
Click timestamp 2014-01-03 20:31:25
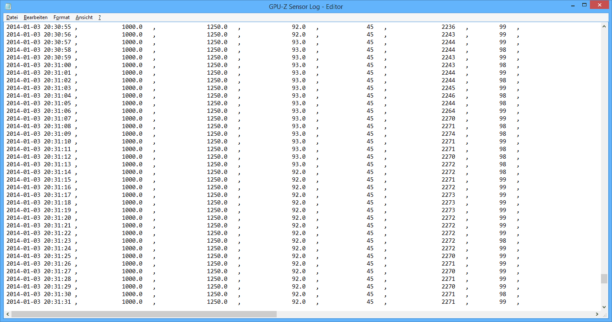point(39,256)
